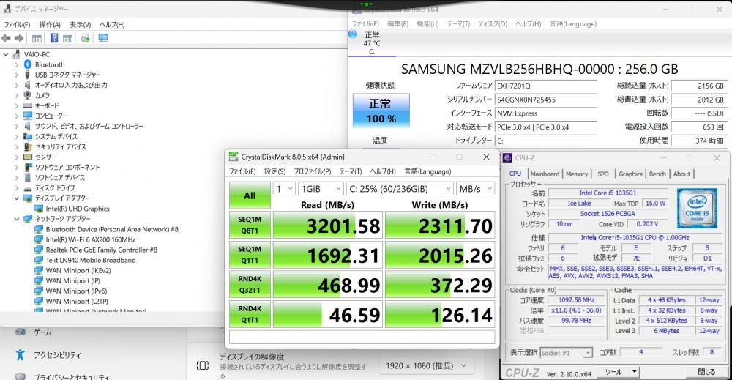Click the back arrow in Device Manager toolbar
The height and width of the screenshot is (380, 732).
pos(6,38)
